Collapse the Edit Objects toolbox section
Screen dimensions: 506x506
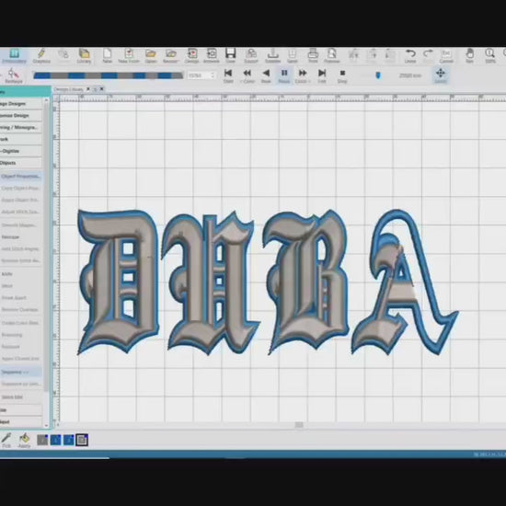(x=21, y=163)
